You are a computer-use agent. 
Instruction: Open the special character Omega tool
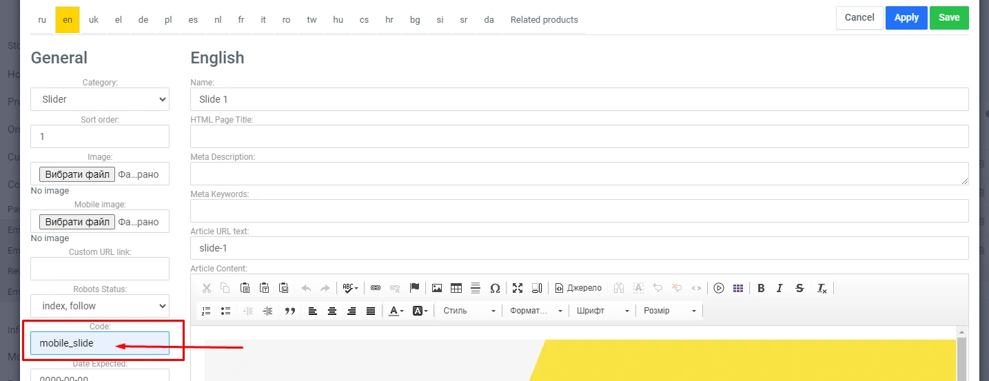coord(495,288)
